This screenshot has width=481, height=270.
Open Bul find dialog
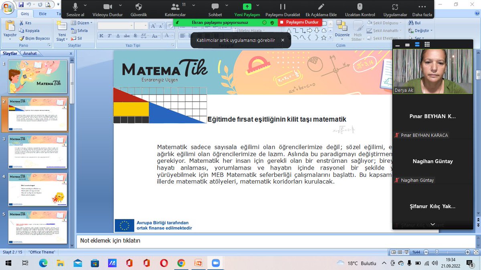[414, 23]
